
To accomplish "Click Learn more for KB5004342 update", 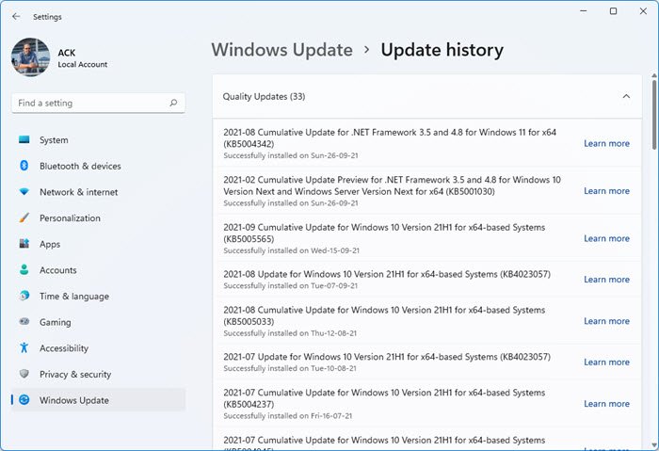I will coord(606,143).
